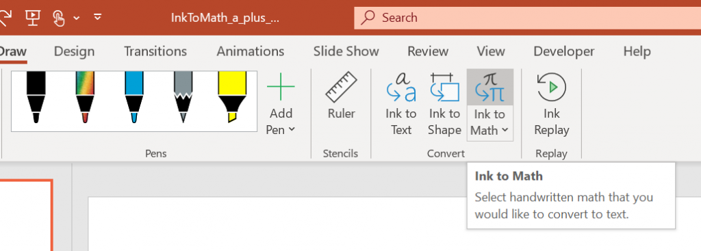Click the file name InkToMath_a_plus_...
Viewport: 701px width, 251px height.
pyautogui.click(x=225, y=18)
